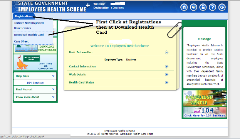Open the Find Nearest dropdown arrow
Viewport: 240px width, 139px height.
[53, 89]
